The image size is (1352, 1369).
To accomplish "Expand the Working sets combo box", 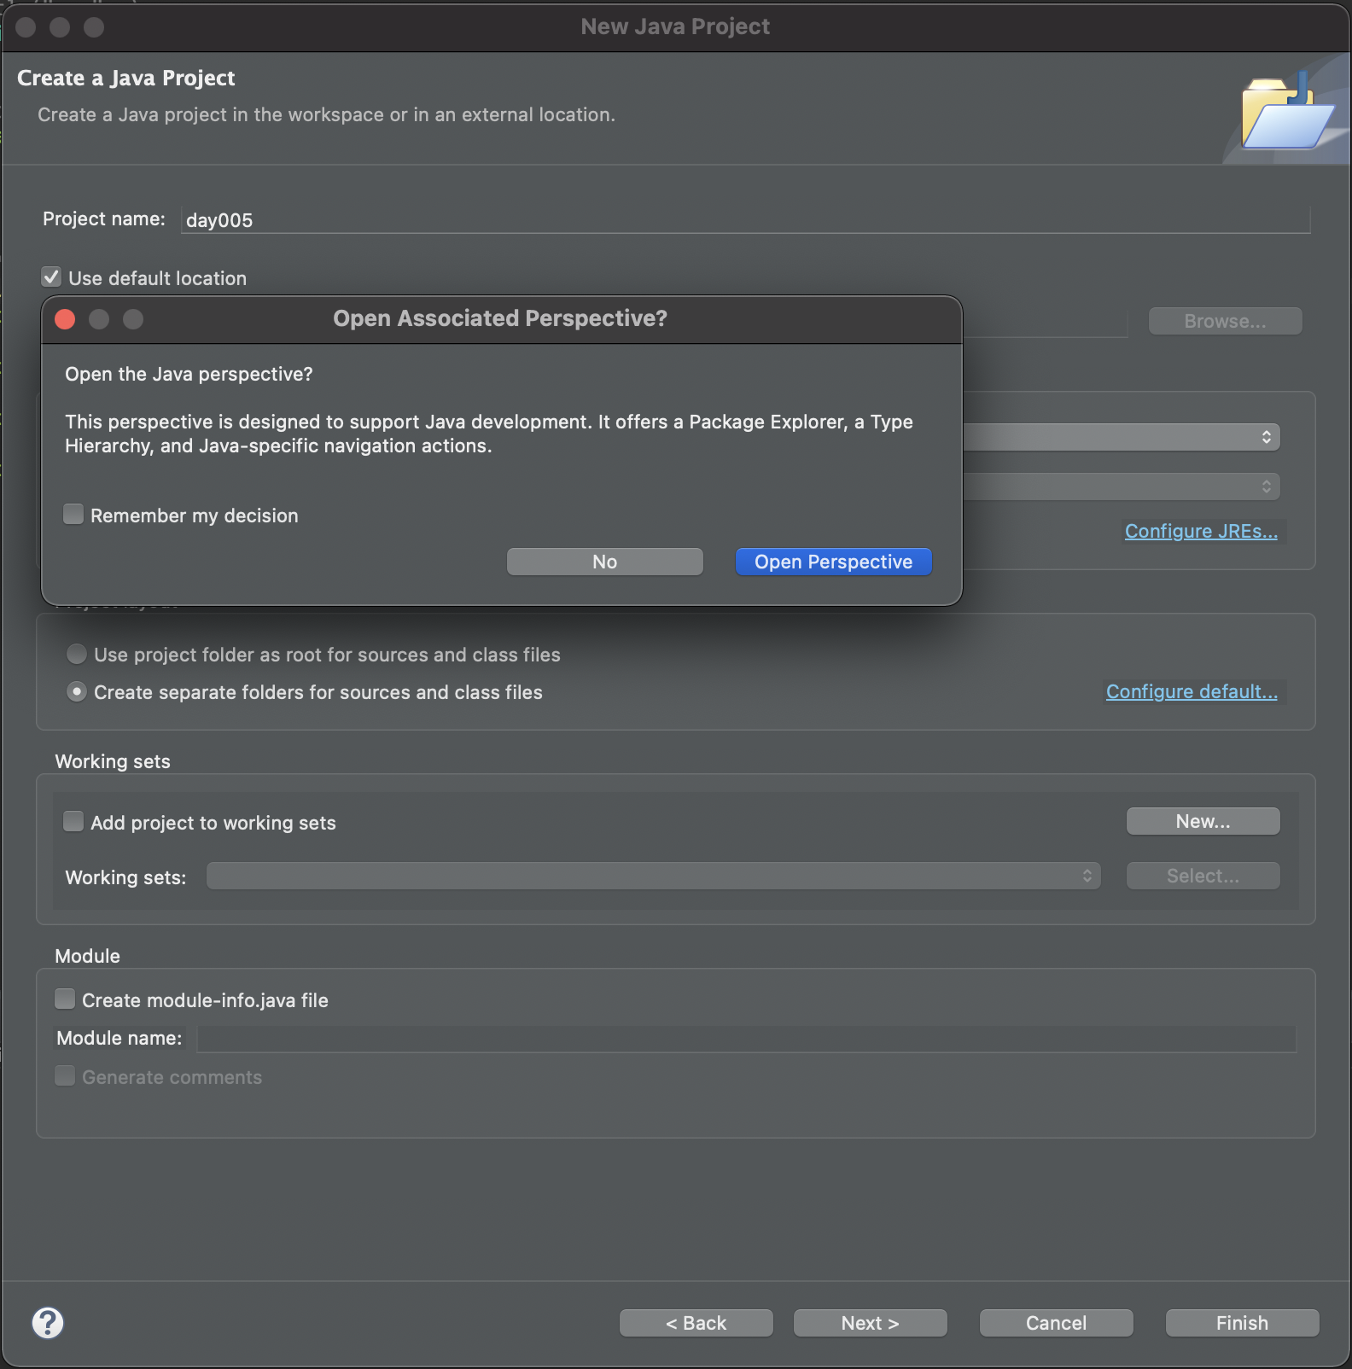I will click(x=654, y=876).
